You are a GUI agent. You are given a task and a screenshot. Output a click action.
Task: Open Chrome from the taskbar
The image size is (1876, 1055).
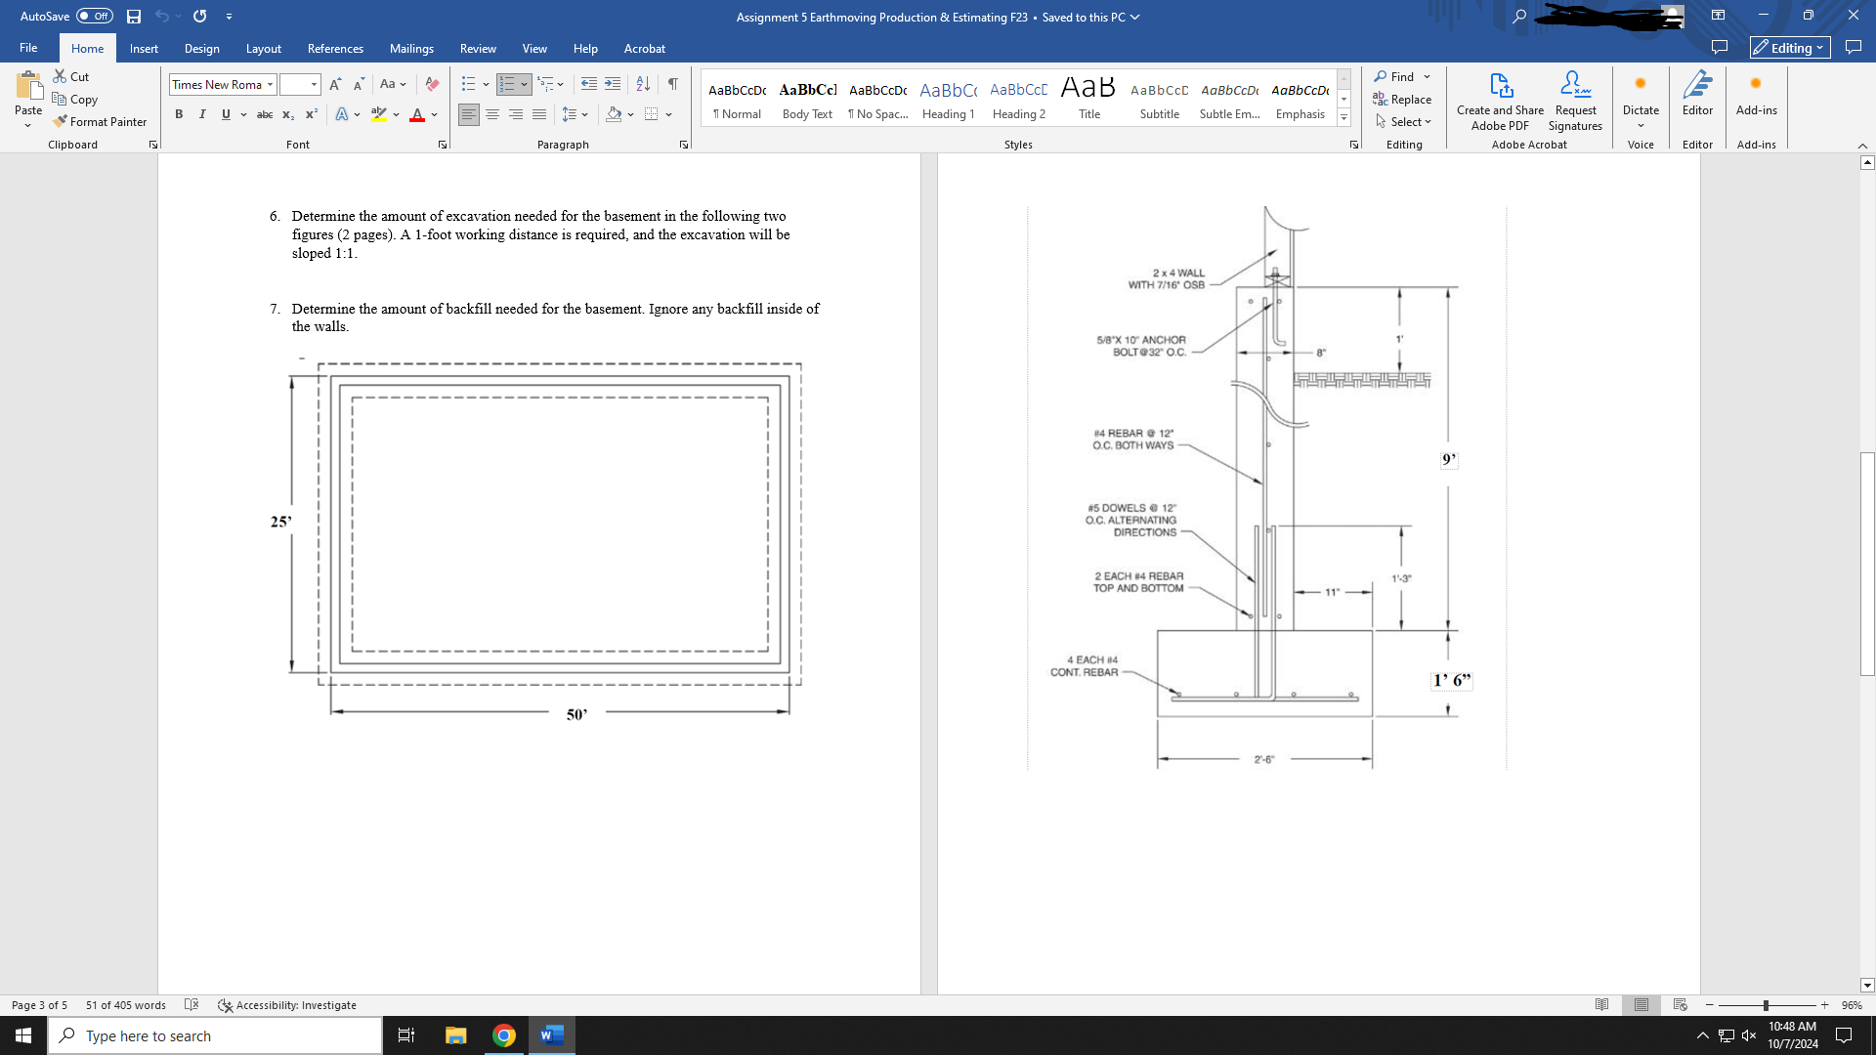(503, 1034)
